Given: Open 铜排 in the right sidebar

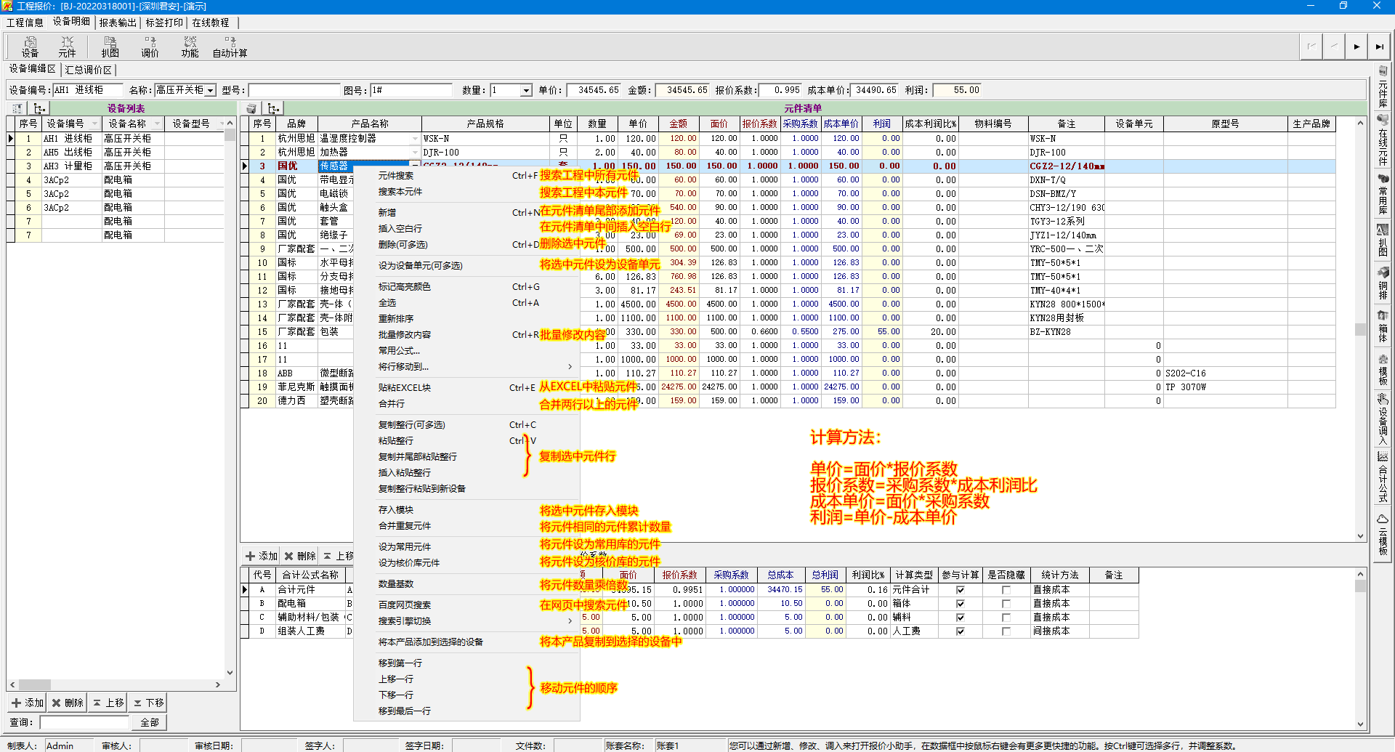Looking at the screenshot, I should pos(1383,283).
